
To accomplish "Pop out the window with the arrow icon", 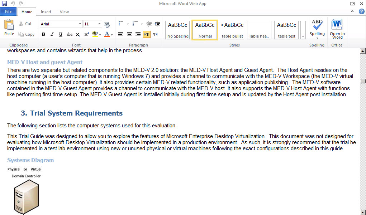I will pos(352,4).
